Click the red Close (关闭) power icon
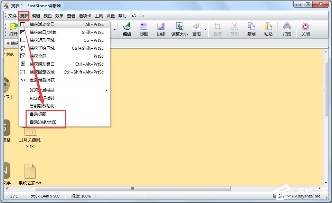The width and height of the screenshot is (332, 203). coord(305,29)
